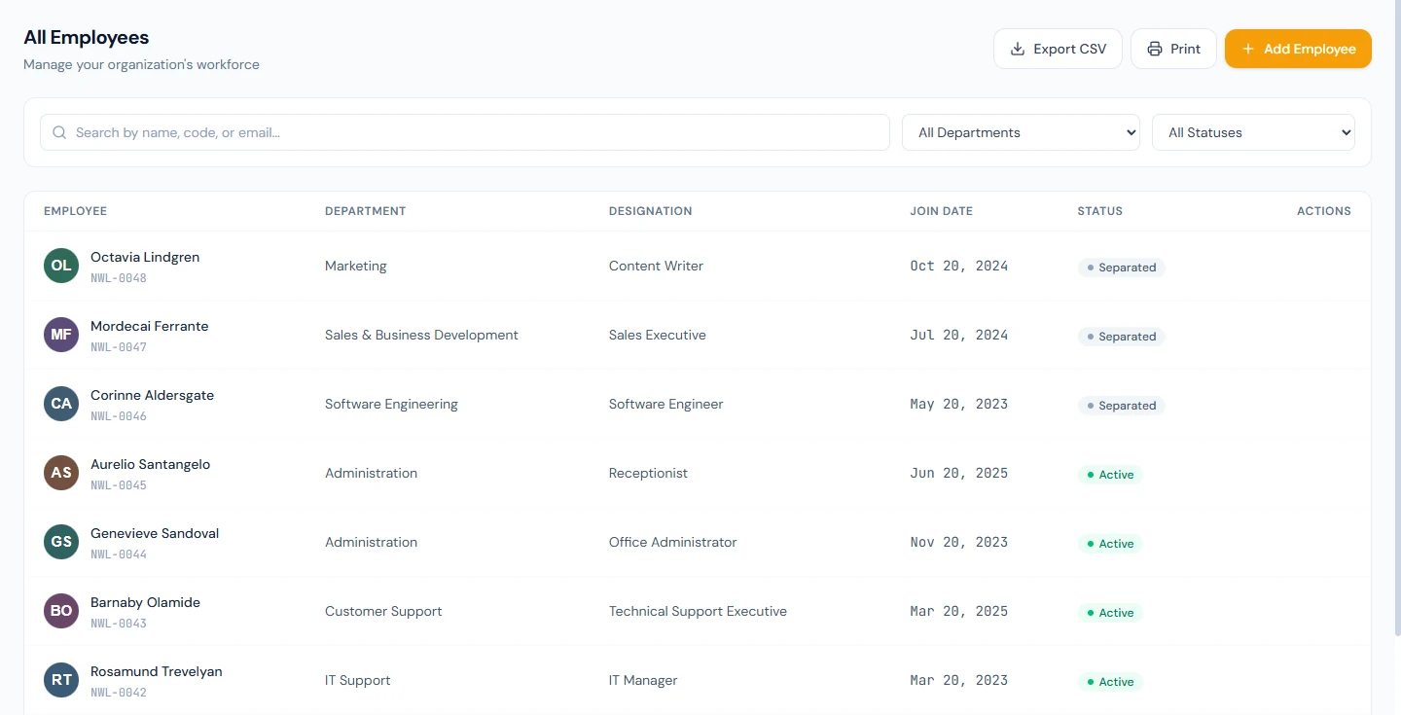This screenshot has width=1401, height=715.
Task: Click the GS avatar for Genevieve Sandoval
Action: pyautogui.click(x=61, y=542)
